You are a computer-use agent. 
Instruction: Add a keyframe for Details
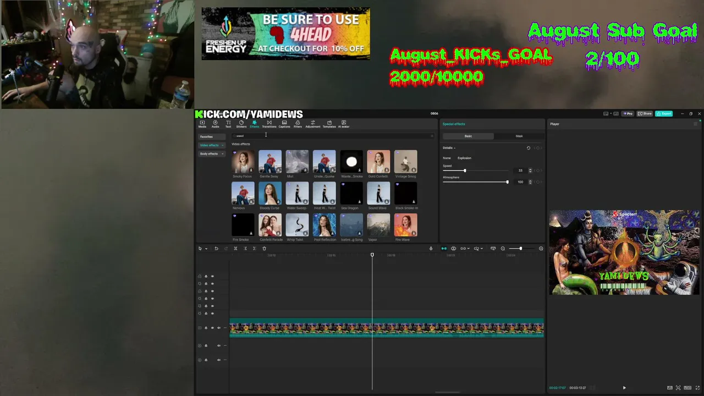click(x=538, y=148)
